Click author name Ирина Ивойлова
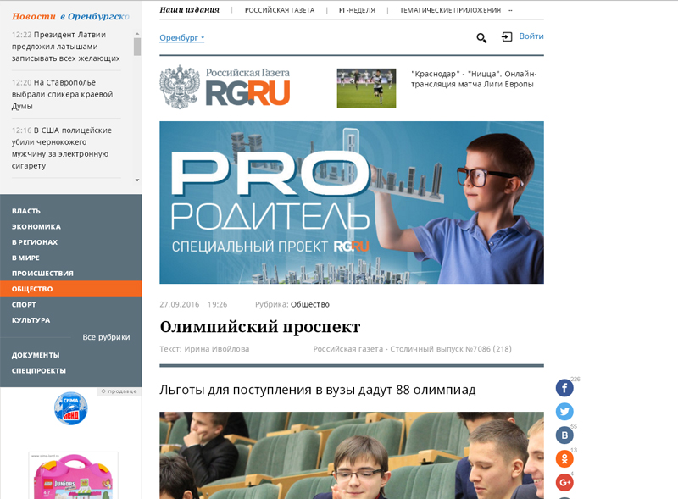This screenshot has height=499, width=678. pyautogui.click(x=217, y=349)
